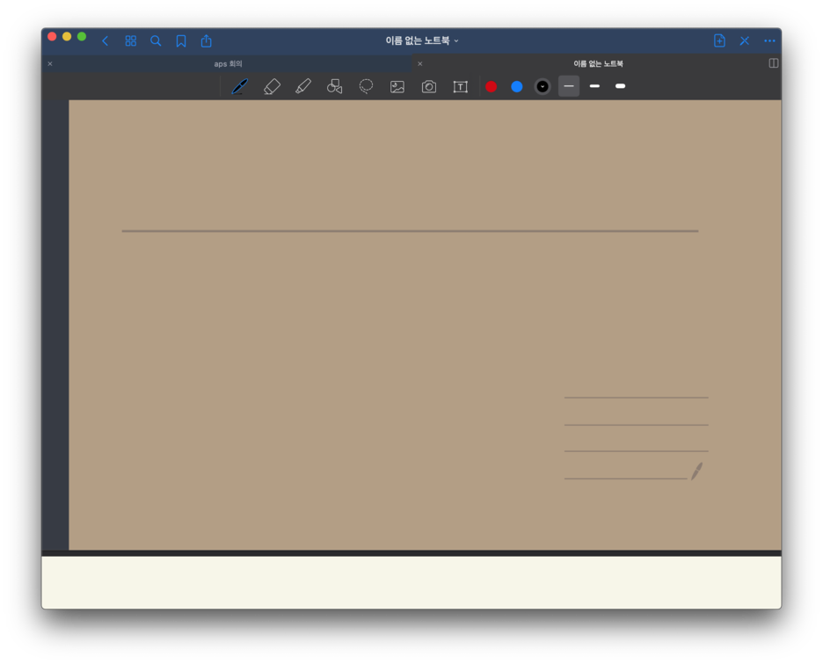Close the 이름 없는 노트북 tab

click(420, 64)
